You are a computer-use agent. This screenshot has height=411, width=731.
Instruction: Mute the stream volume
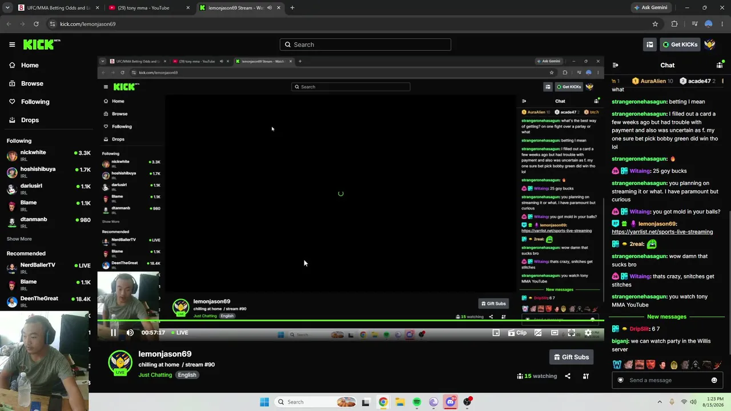tap(130, 333)
